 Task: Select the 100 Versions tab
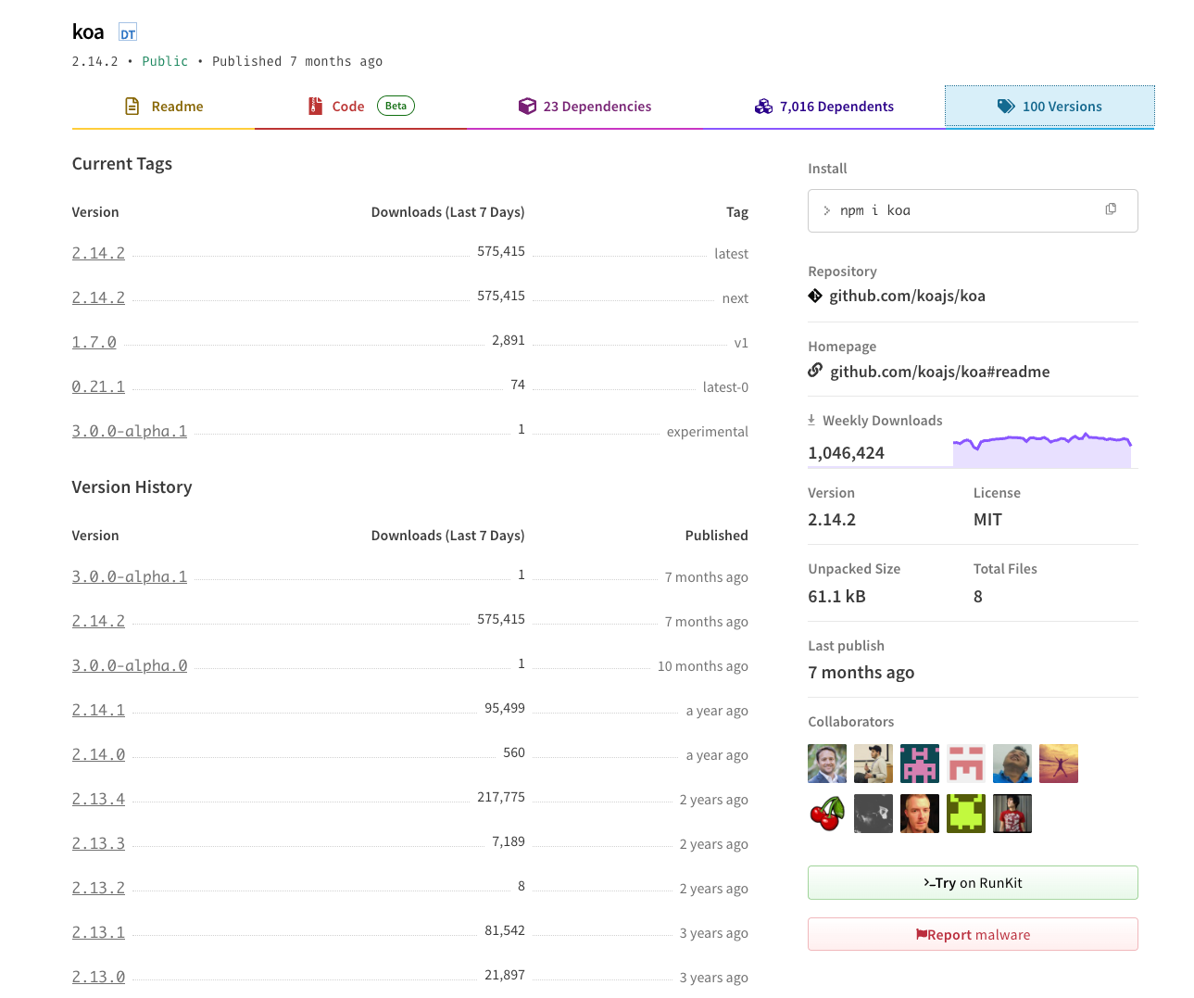(x=1049, y=107)
